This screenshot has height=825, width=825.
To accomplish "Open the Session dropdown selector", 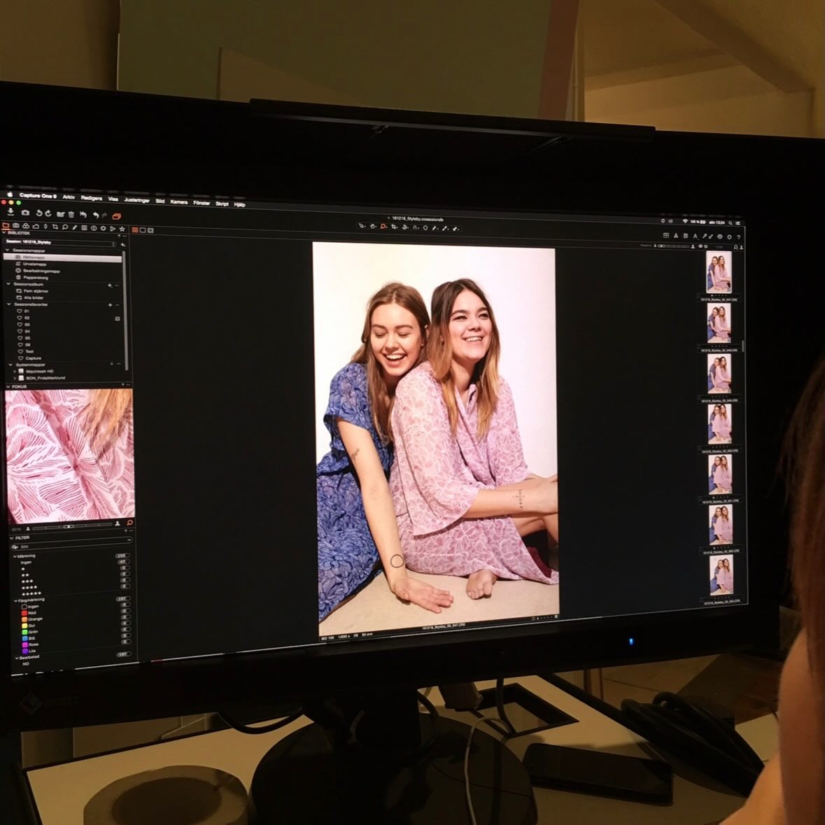I will point(60,243).
